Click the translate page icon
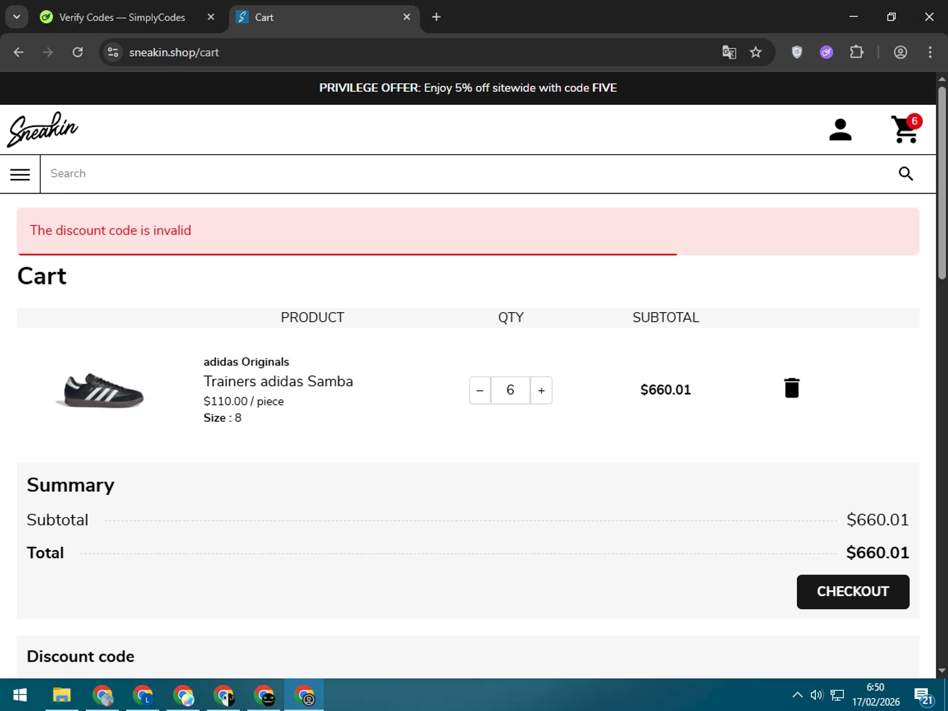 729,52
